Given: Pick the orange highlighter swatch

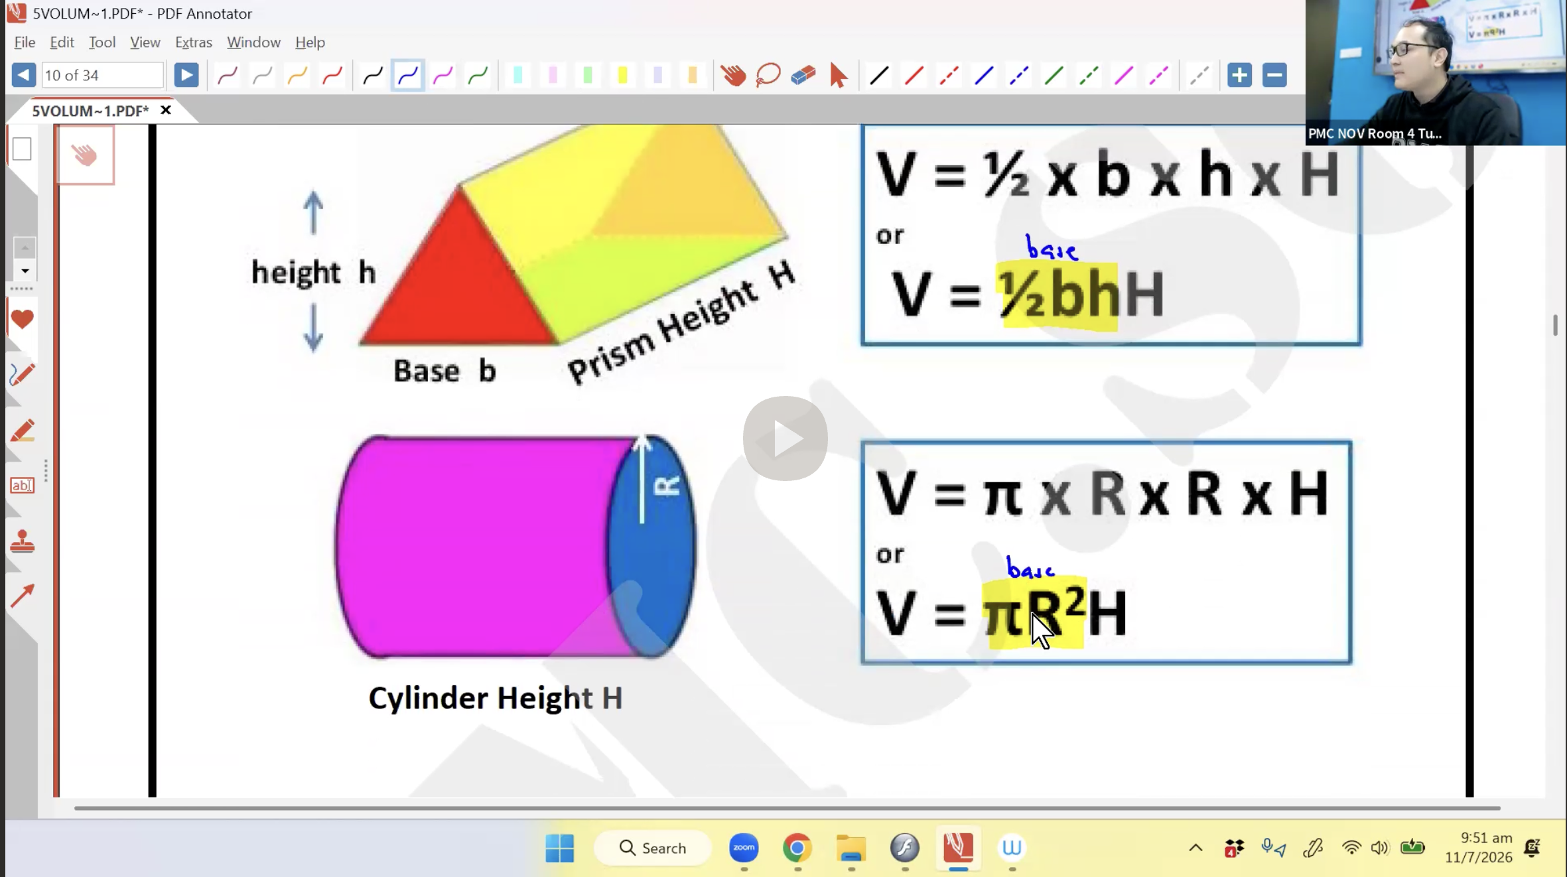Looking at the screenshot, I should (693, 75).
